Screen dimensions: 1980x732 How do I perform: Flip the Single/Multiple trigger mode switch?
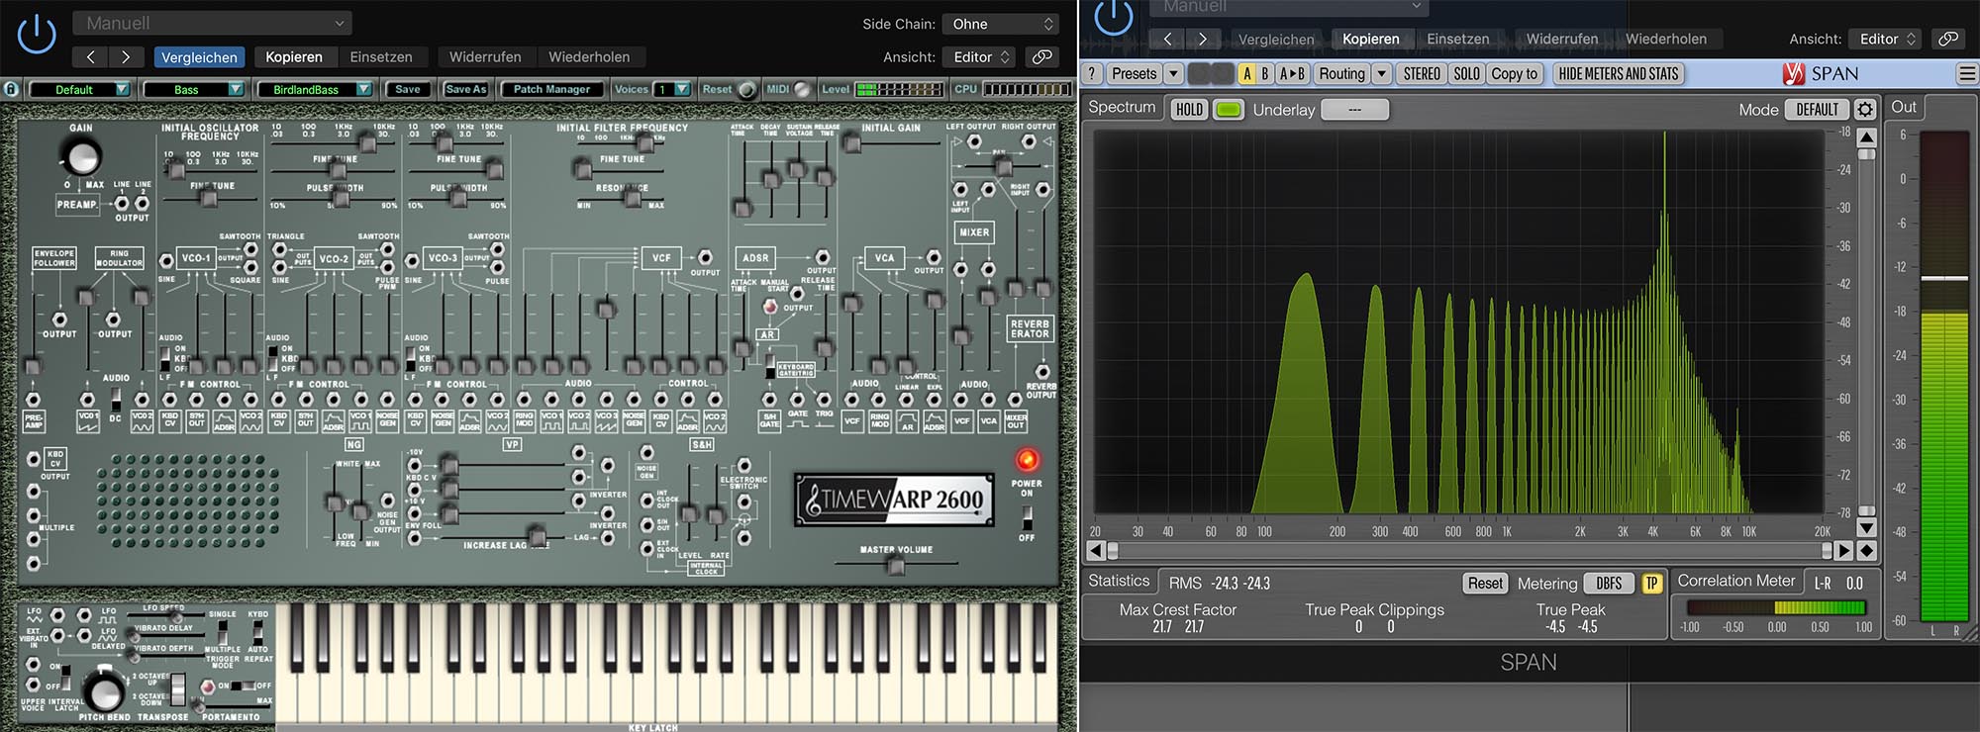223,632
